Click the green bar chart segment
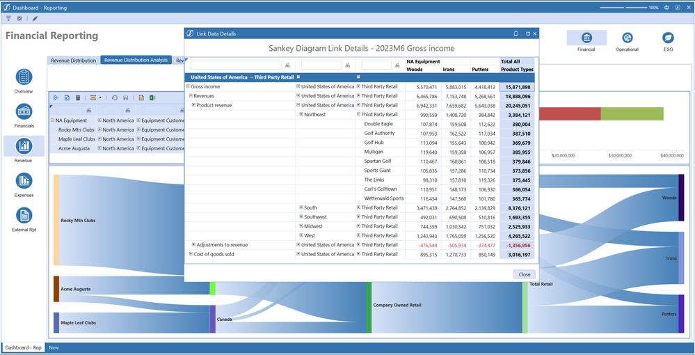This screenshot has width=695, height=355. click(632, 113)
